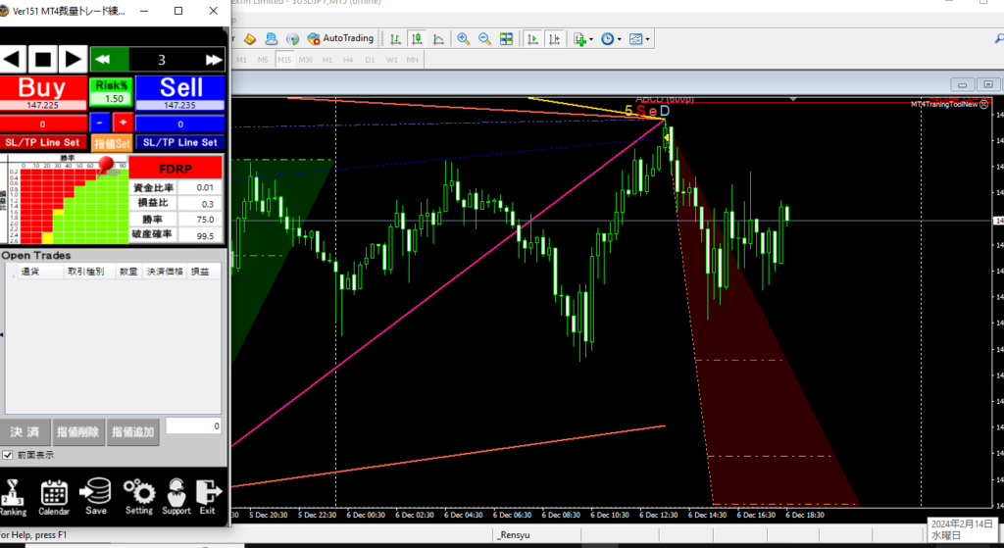Open the Calendar icon
The width and height of the screenshot is (1004, 548).
coord(54,497)
